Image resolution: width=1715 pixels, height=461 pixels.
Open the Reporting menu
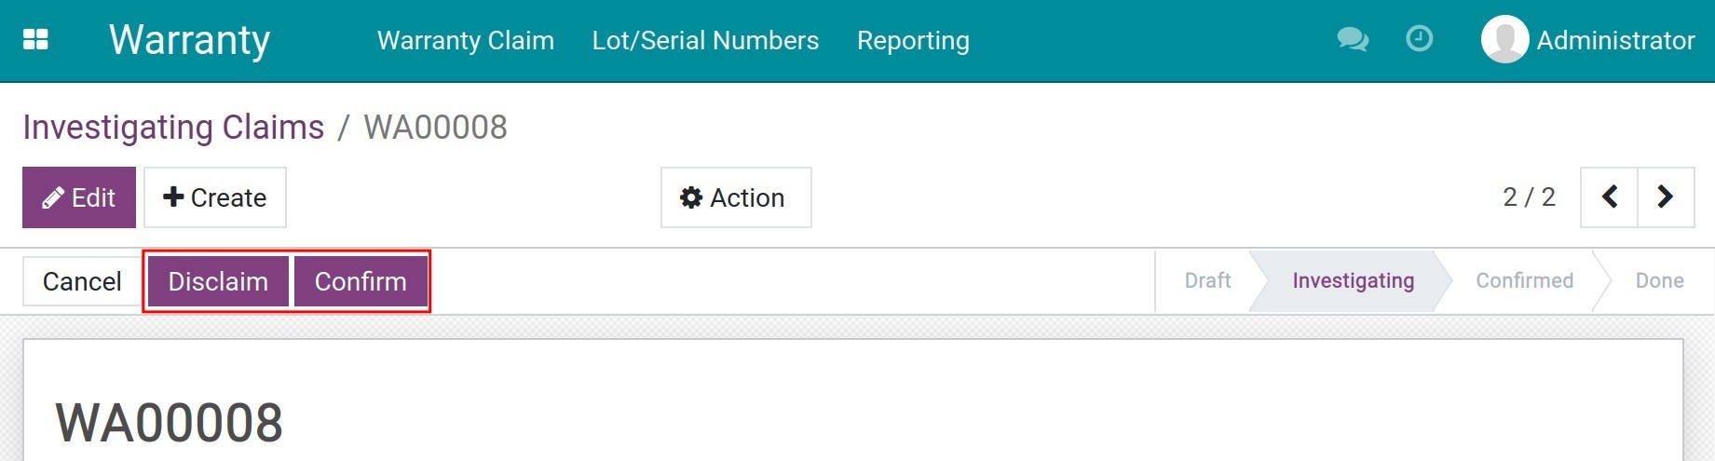(913, 41)
